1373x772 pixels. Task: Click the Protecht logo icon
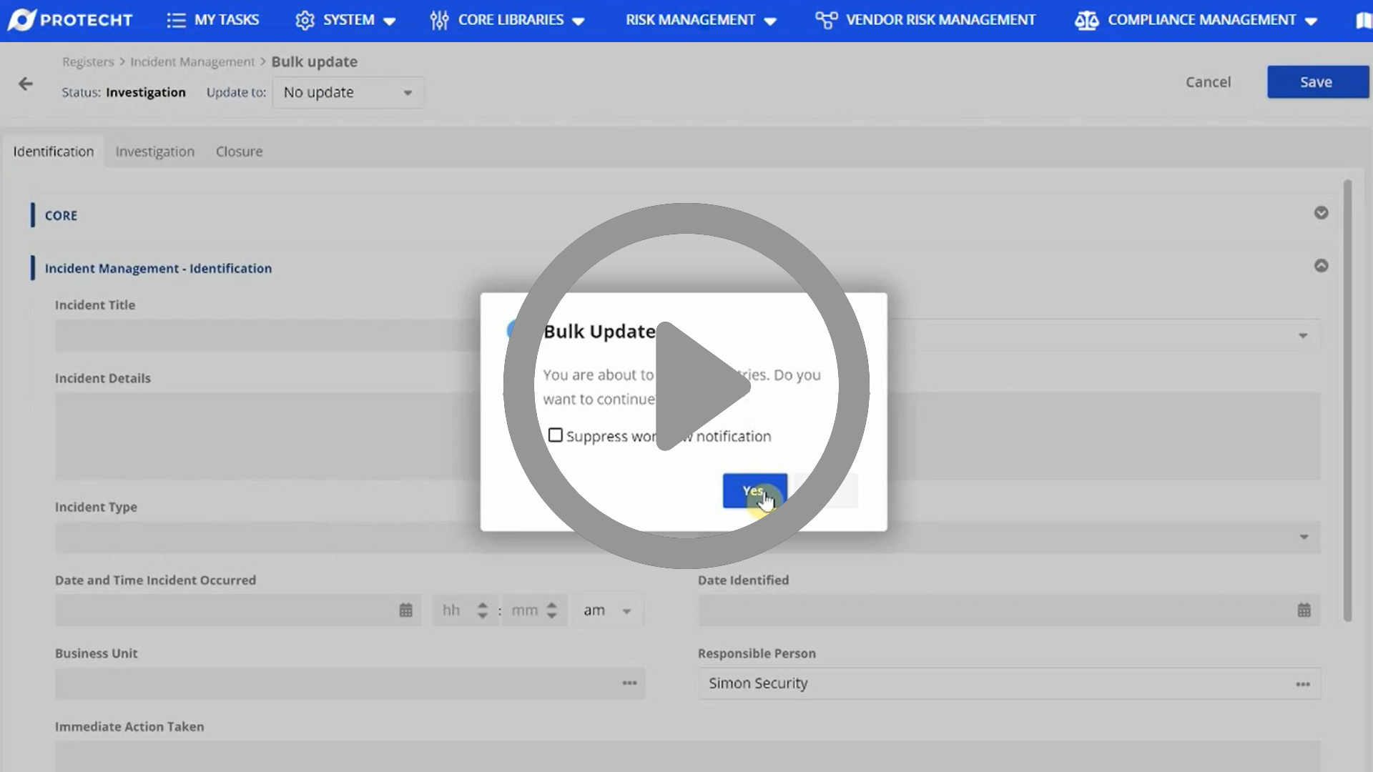[23, 19]
